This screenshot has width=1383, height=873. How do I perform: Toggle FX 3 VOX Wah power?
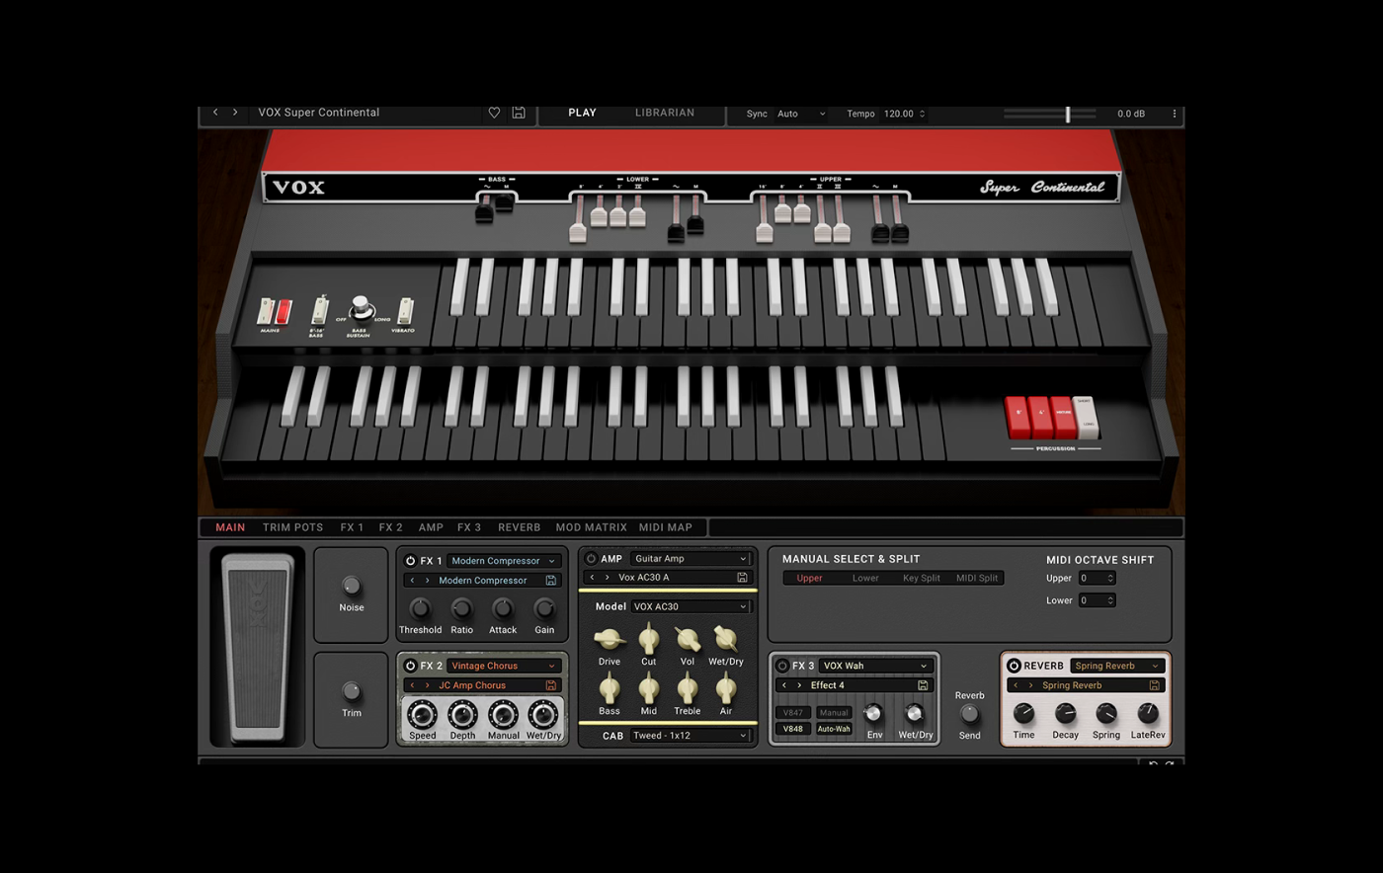coord(782,666)
